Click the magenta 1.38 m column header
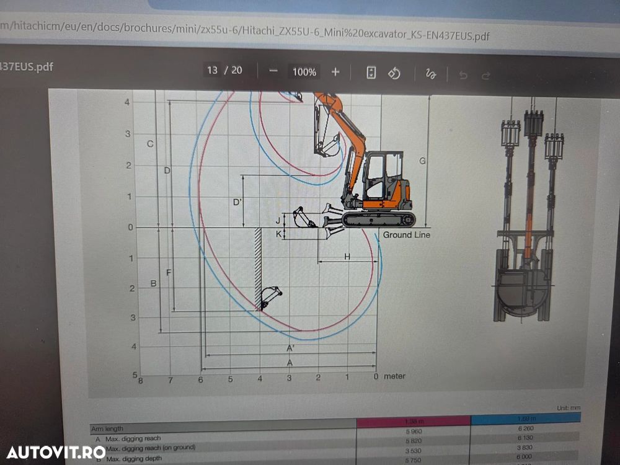 [x=414, y=421]
